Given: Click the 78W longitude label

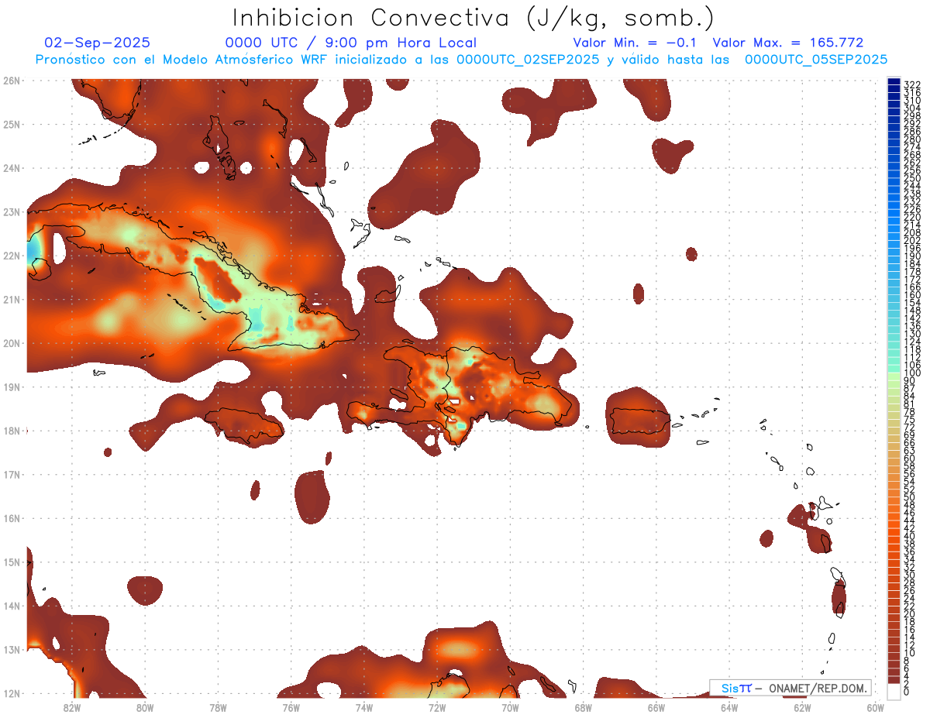Looking at the screenshot, I should click(218, 707).
